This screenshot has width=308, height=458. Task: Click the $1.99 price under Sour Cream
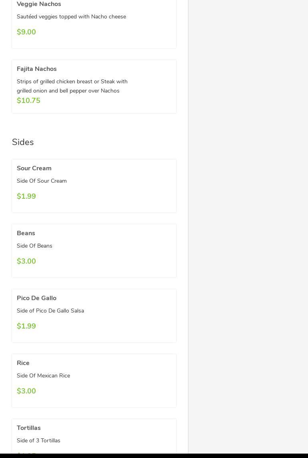tap(26, 196)
